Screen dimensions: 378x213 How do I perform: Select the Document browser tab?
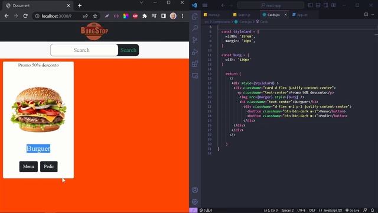[37, 5]
